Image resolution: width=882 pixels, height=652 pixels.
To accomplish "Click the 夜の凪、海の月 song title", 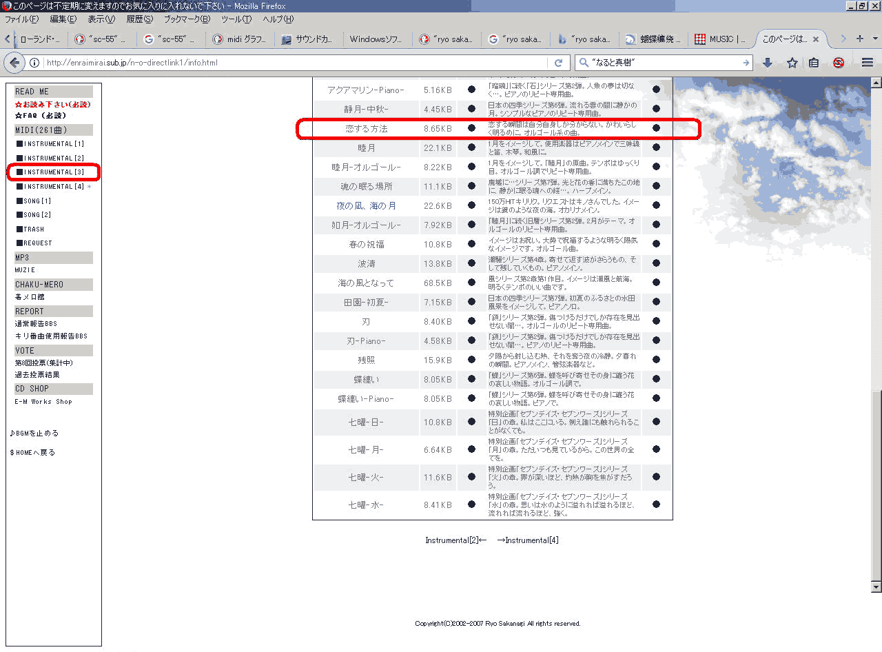I will tap(366, 205).
